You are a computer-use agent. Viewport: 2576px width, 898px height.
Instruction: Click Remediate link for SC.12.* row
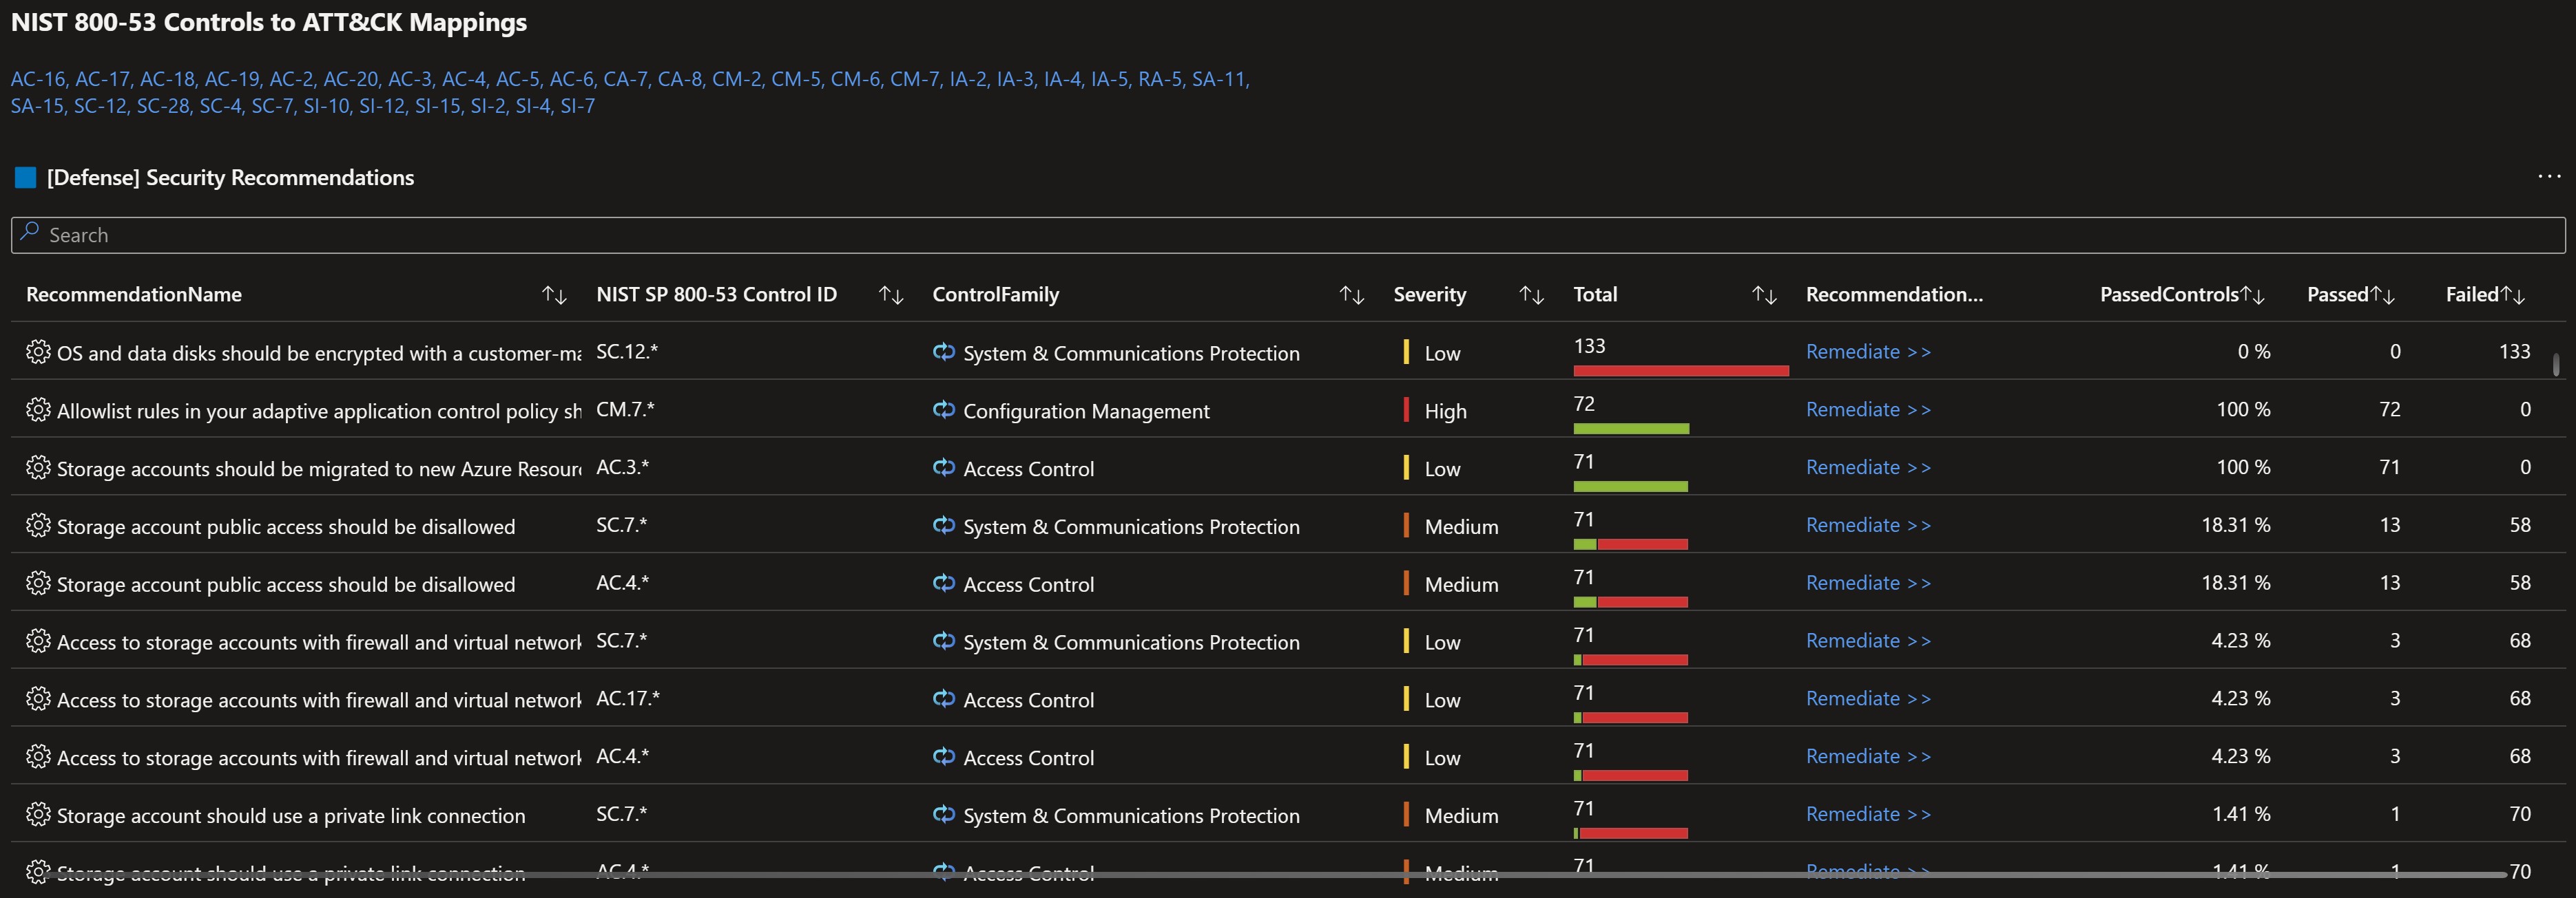[x=1868, y=352]
